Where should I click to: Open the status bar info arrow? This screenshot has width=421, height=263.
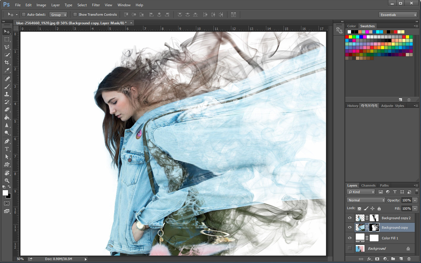coord(86,259)
